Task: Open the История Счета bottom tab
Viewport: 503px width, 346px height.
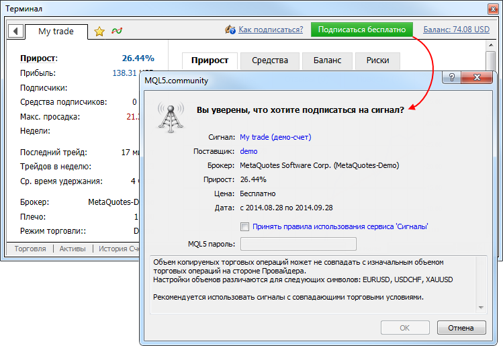Action: point(119,249)
